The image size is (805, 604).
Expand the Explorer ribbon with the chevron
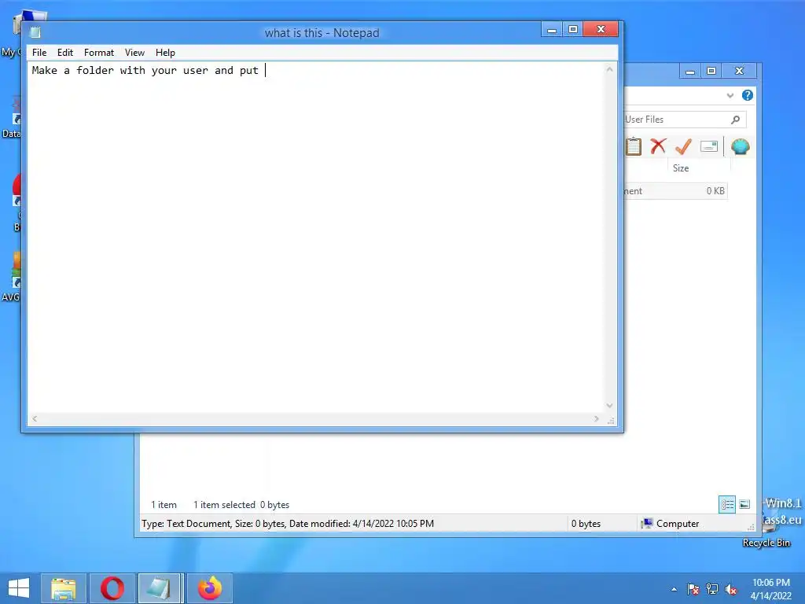(x=730, y=95)
